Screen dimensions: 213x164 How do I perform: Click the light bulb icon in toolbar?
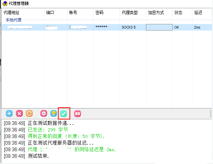pos(54,113)
